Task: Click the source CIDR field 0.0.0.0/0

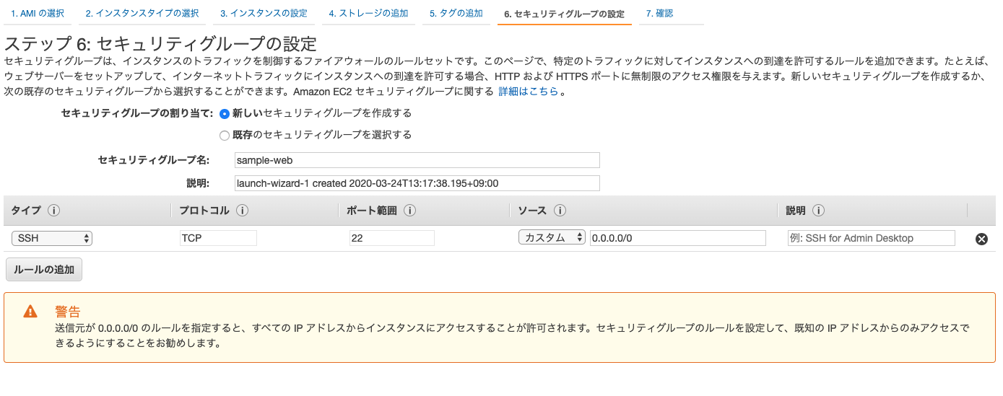Action: coord(677,238)
